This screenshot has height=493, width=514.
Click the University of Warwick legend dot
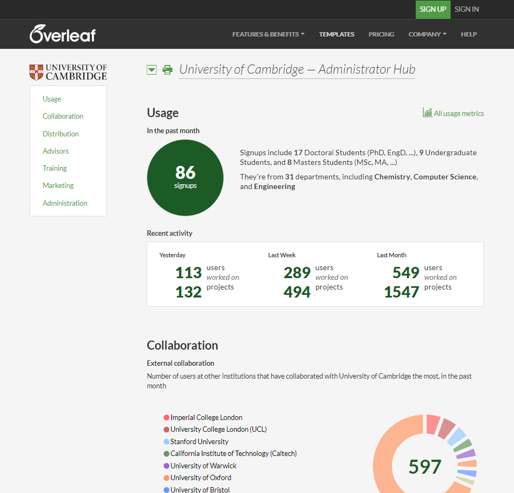coord(166,466)
